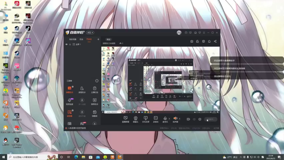
Task: Click the start streaming button
Action: click(x=211, y=119)
